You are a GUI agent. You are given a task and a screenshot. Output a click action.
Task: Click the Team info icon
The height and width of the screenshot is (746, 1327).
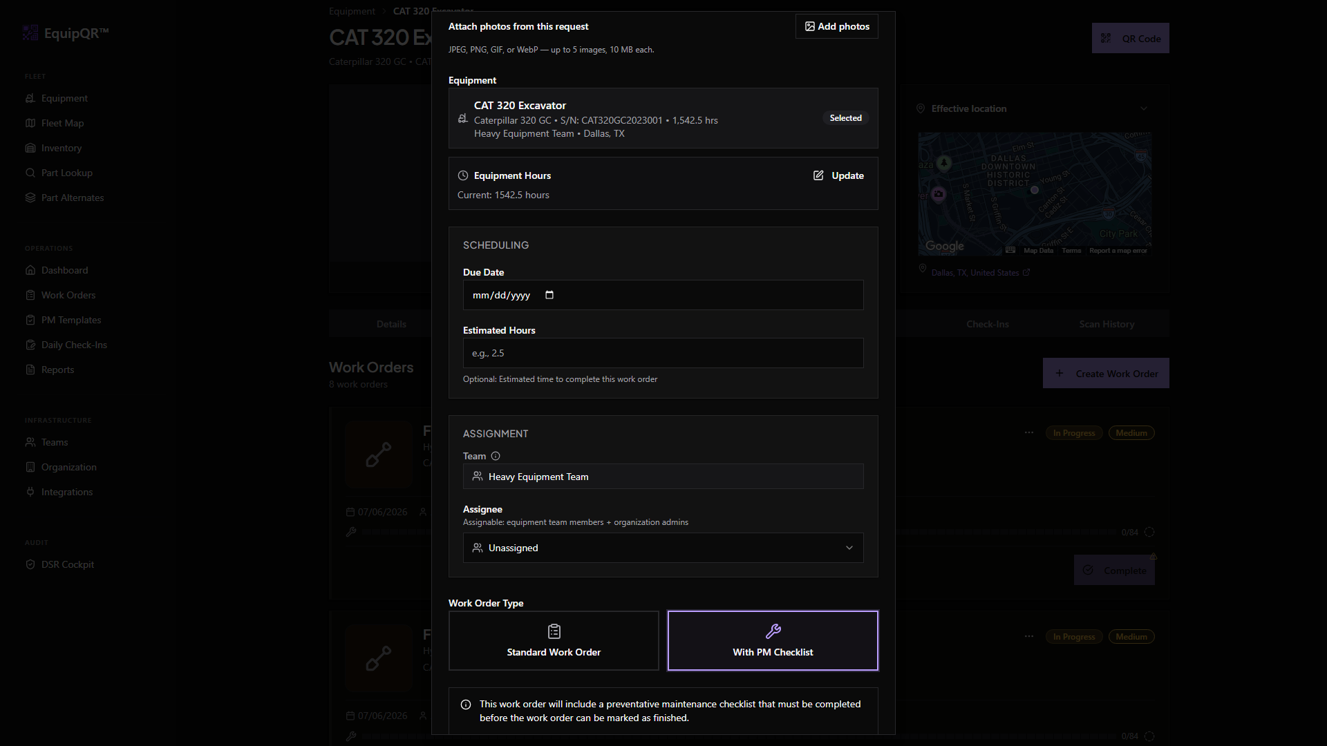(496, 456)
